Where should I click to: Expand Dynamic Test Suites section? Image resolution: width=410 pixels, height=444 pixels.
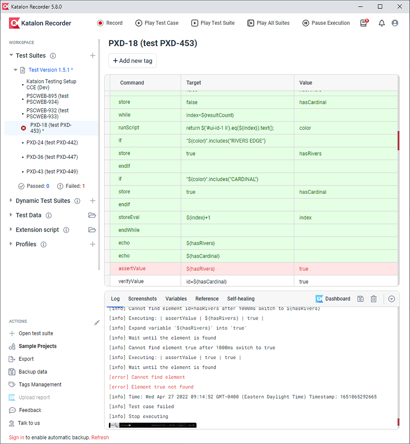11,200
